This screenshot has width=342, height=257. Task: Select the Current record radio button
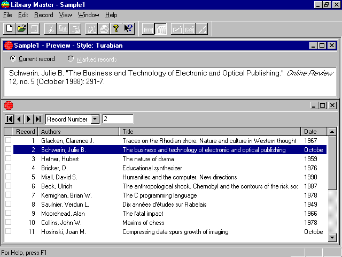pyautogui.click(x=13, y=59)
